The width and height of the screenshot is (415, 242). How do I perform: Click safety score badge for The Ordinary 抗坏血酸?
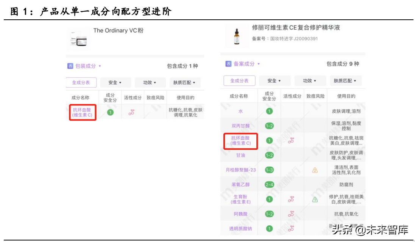click(110, 112)
